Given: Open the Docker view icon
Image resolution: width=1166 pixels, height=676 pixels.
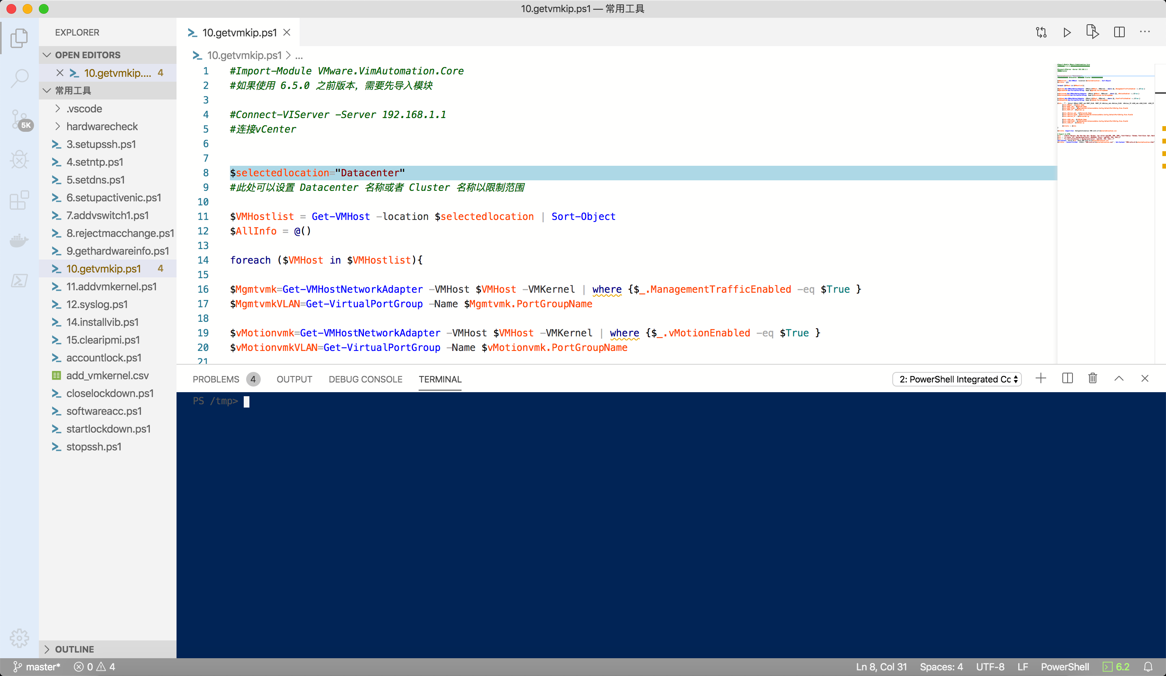Looking at the screenshot, I should click(x=19, y=240).
